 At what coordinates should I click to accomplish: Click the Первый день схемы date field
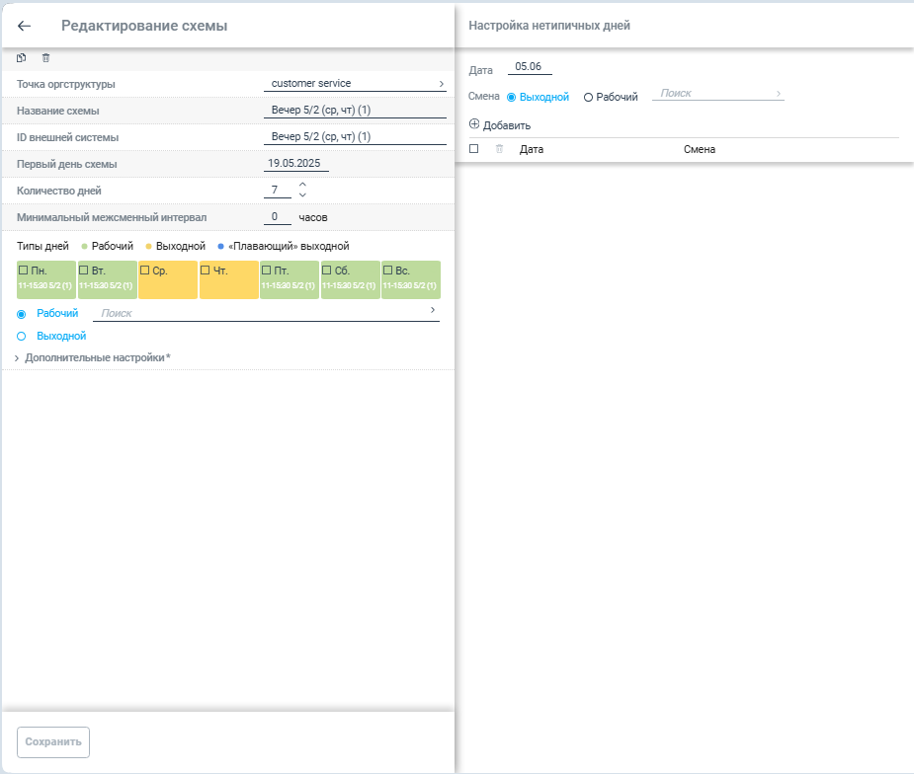pos(296,164)
